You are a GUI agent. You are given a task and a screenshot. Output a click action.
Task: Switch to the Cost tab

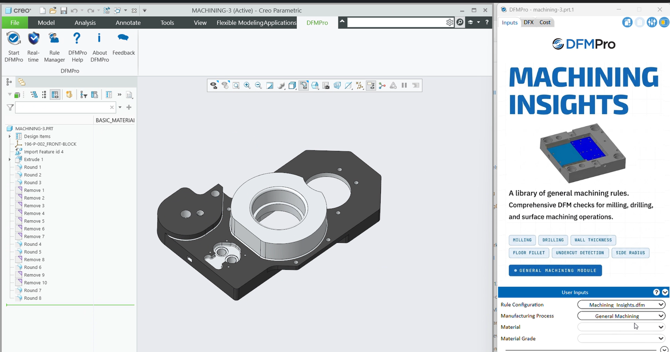tap(545, 22)
